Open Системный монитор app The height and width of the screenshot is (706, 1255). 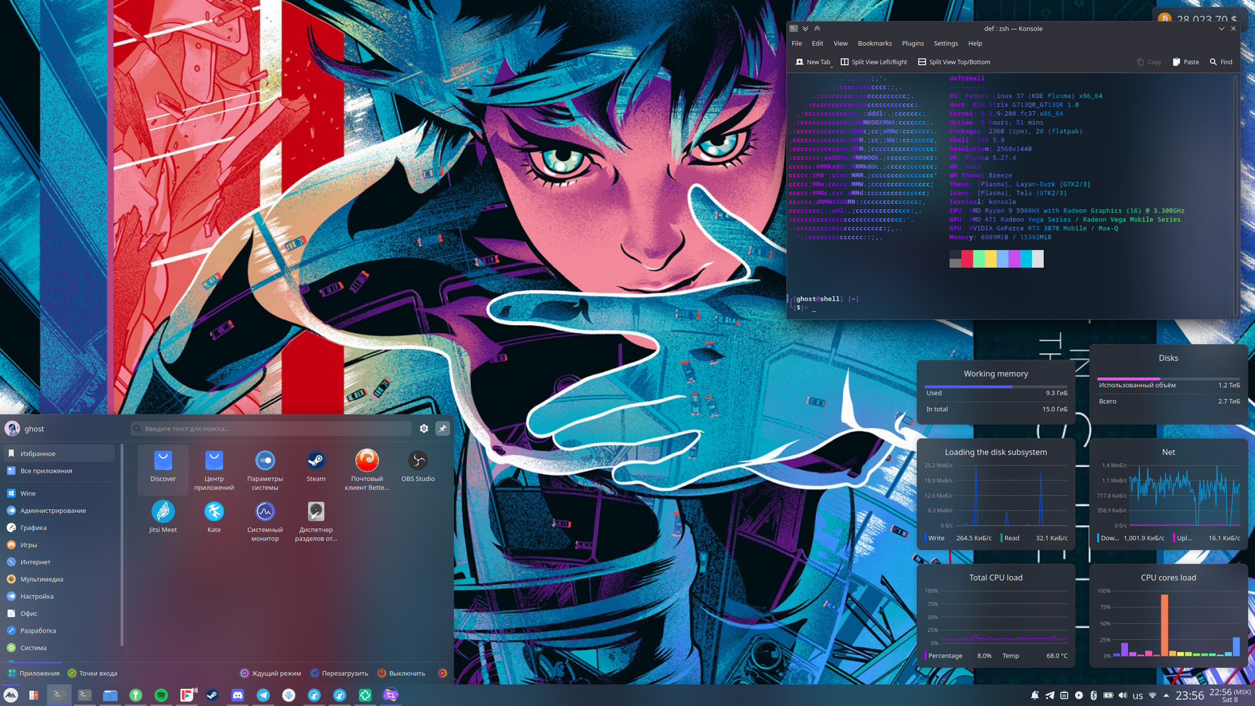(265, 520)
